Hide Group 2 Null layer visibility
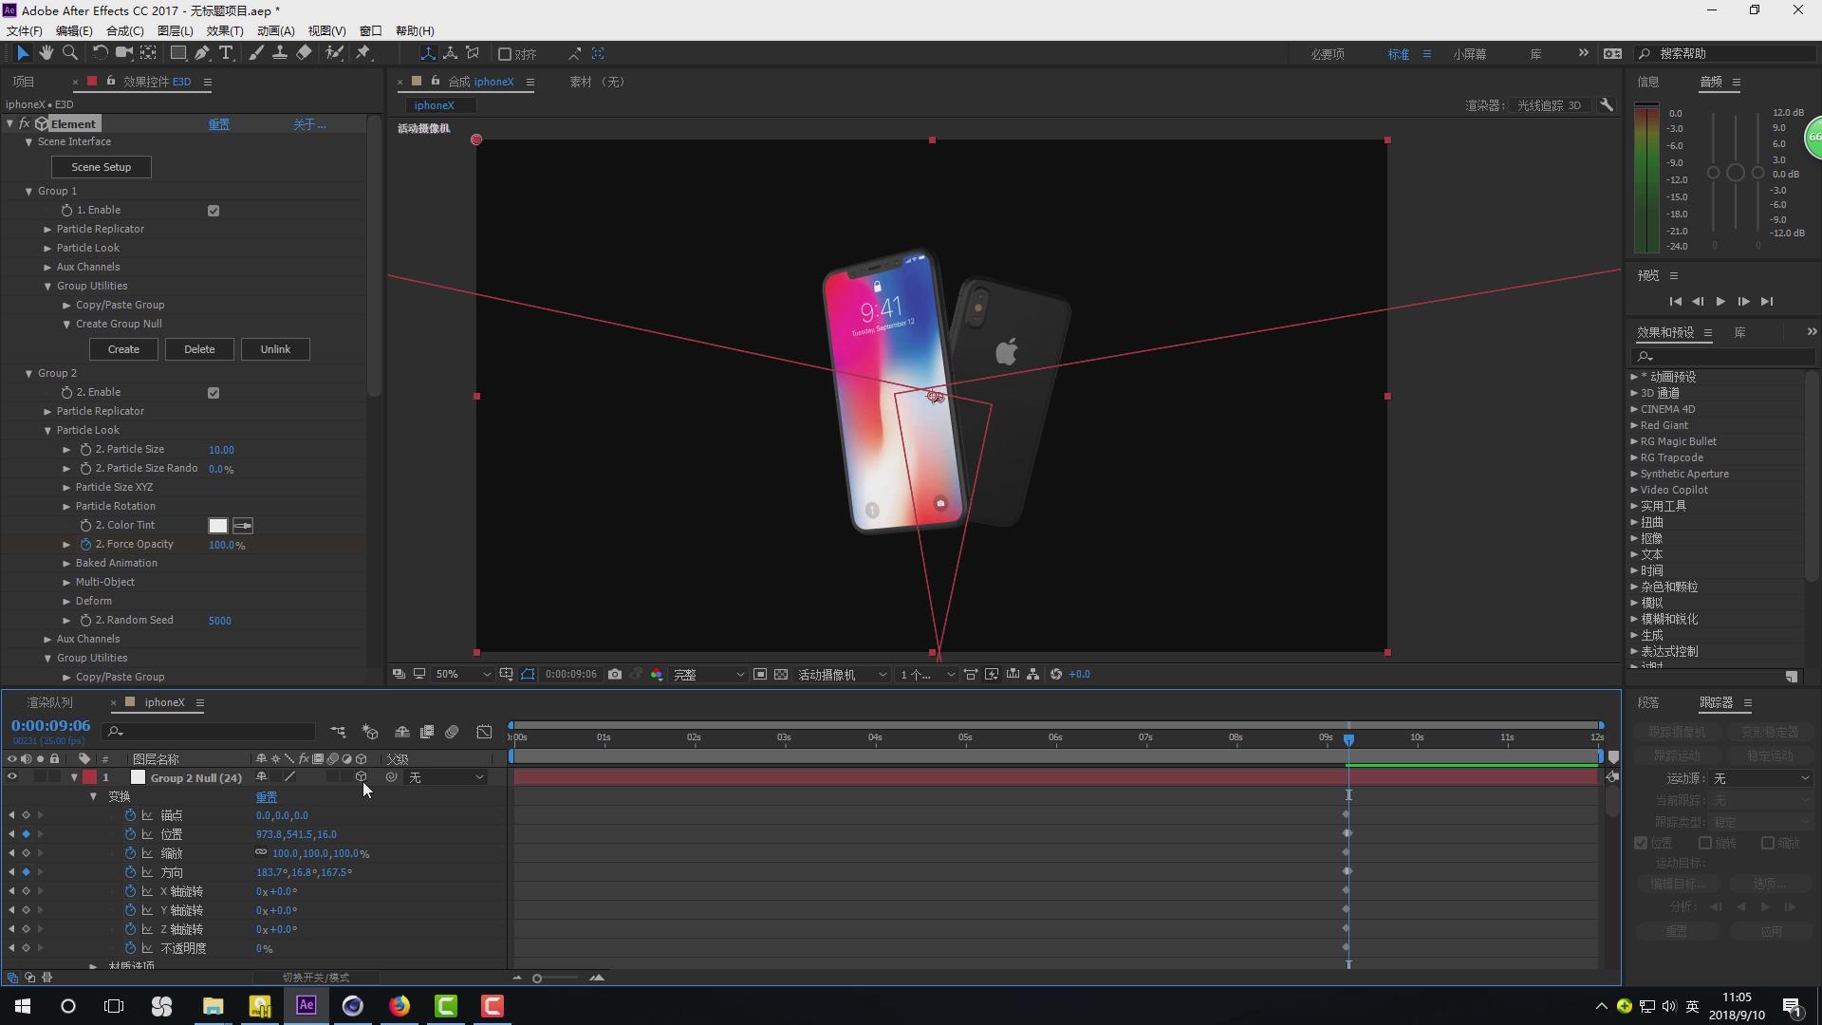The image size is (1822, 1025). pyautogui.click(x=11, y=777)
